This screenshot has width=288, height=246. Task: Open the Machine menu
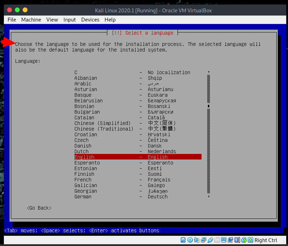point(31,20)
